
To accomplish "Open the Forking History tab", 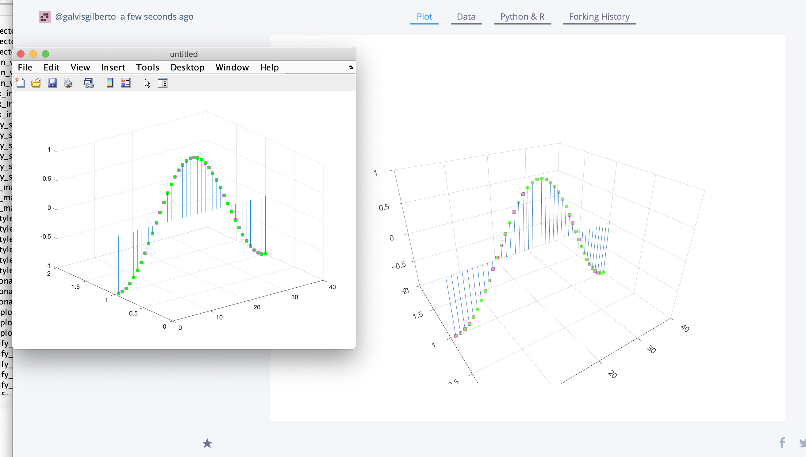I will [x=599, y=17].
